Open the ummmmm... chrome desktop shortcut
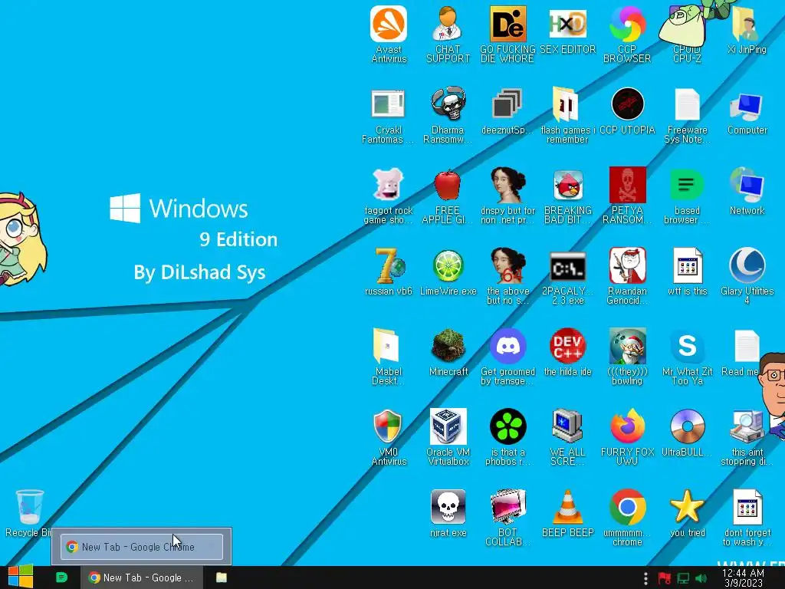This screenshot has width=785, height=589. click(627, 507)
